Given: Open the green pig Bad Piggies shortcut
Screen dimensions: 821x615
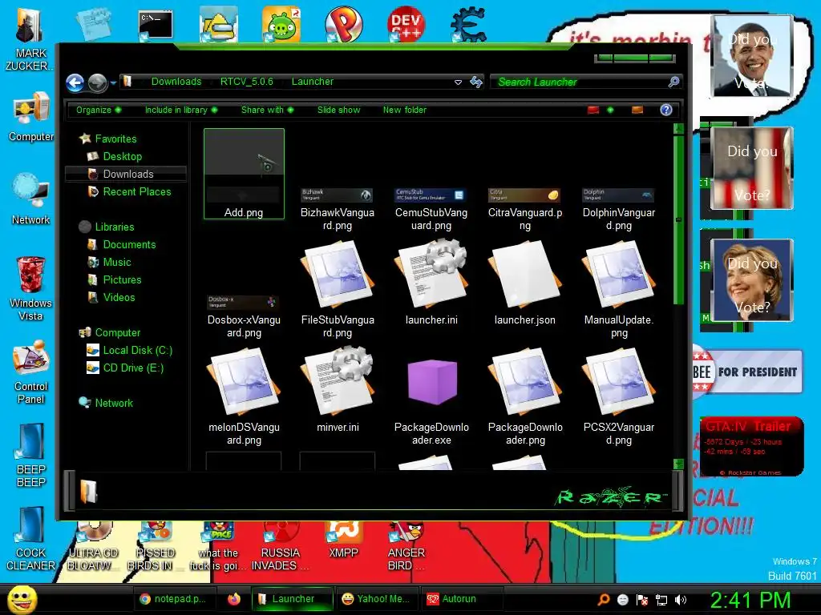Looking at the screenshot, I should click(281, 25).
